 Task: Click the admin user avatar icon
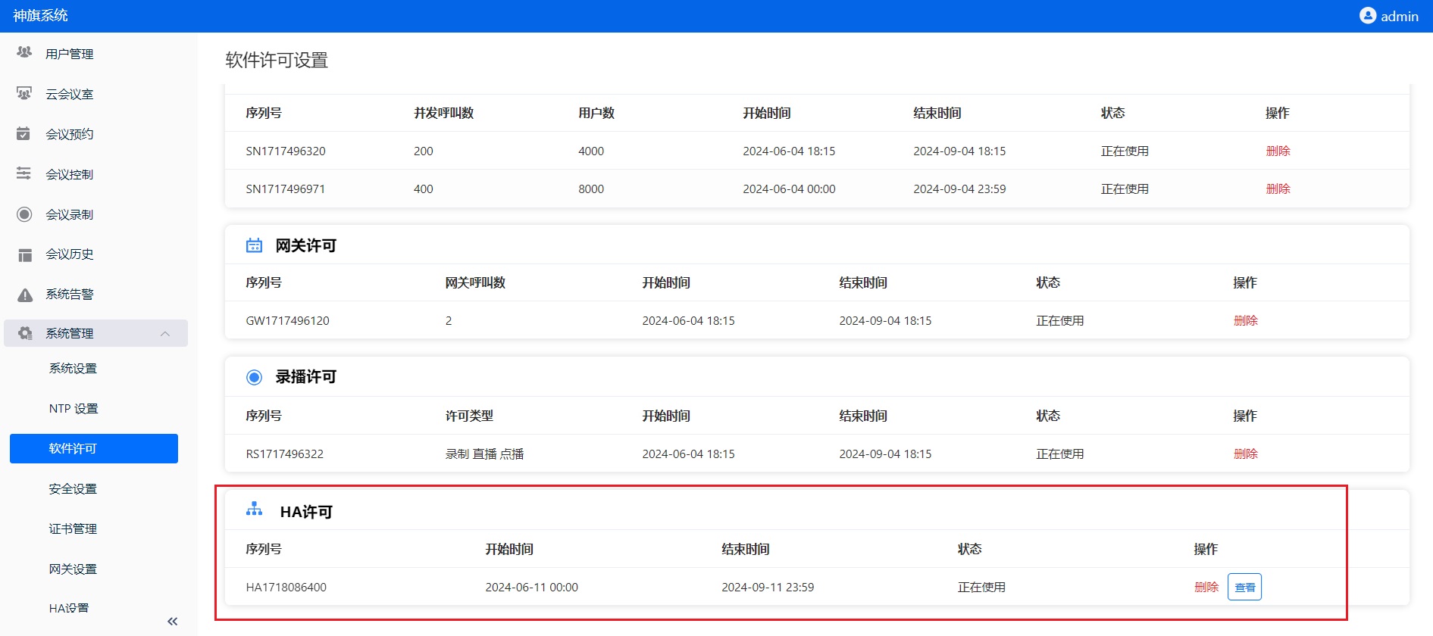(x=1367, y=16)
